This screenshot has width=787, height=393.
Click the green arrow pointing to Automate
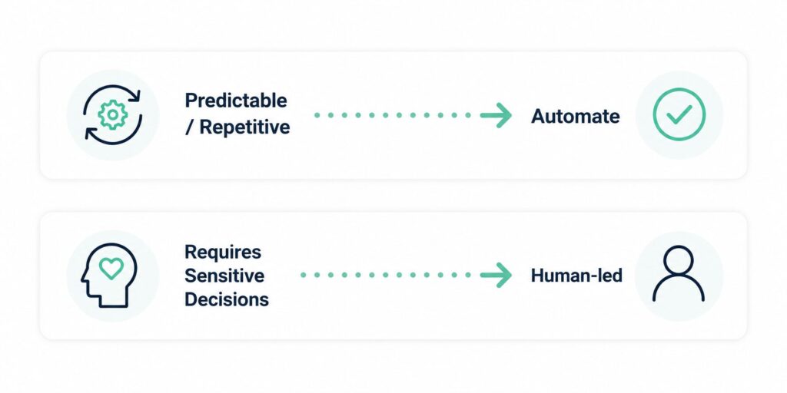tap(496, 115)
